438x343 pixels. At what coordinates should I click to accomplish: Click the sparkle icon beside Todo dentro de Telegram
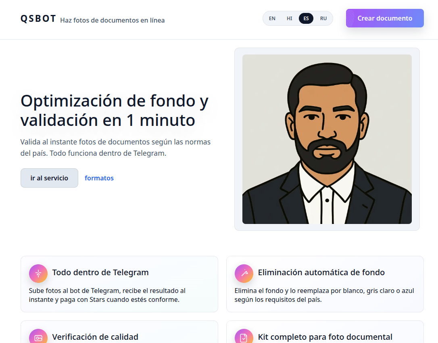pyautogui.click(x=38, y=274)
